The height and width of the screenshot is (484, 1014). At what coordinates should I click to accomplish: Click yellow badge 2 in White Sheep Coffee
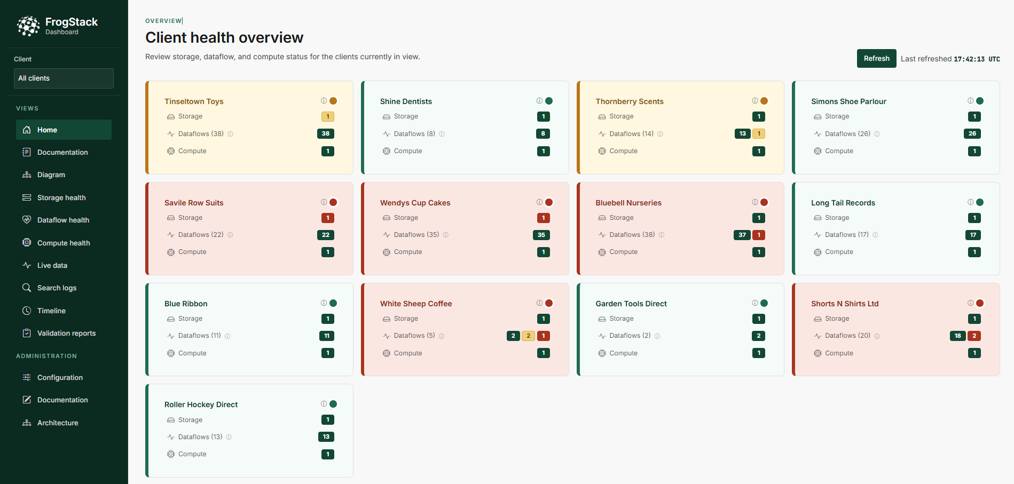pyautogui.click(x=528, y=336)
